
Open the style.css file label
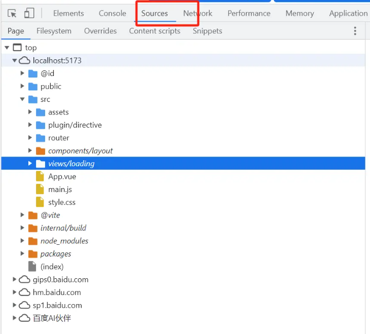coord(62,202)
